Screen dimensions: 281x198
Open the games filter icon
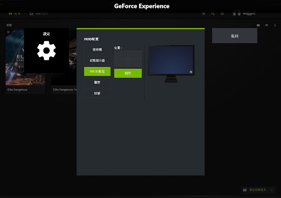click(x=266, y=26)
